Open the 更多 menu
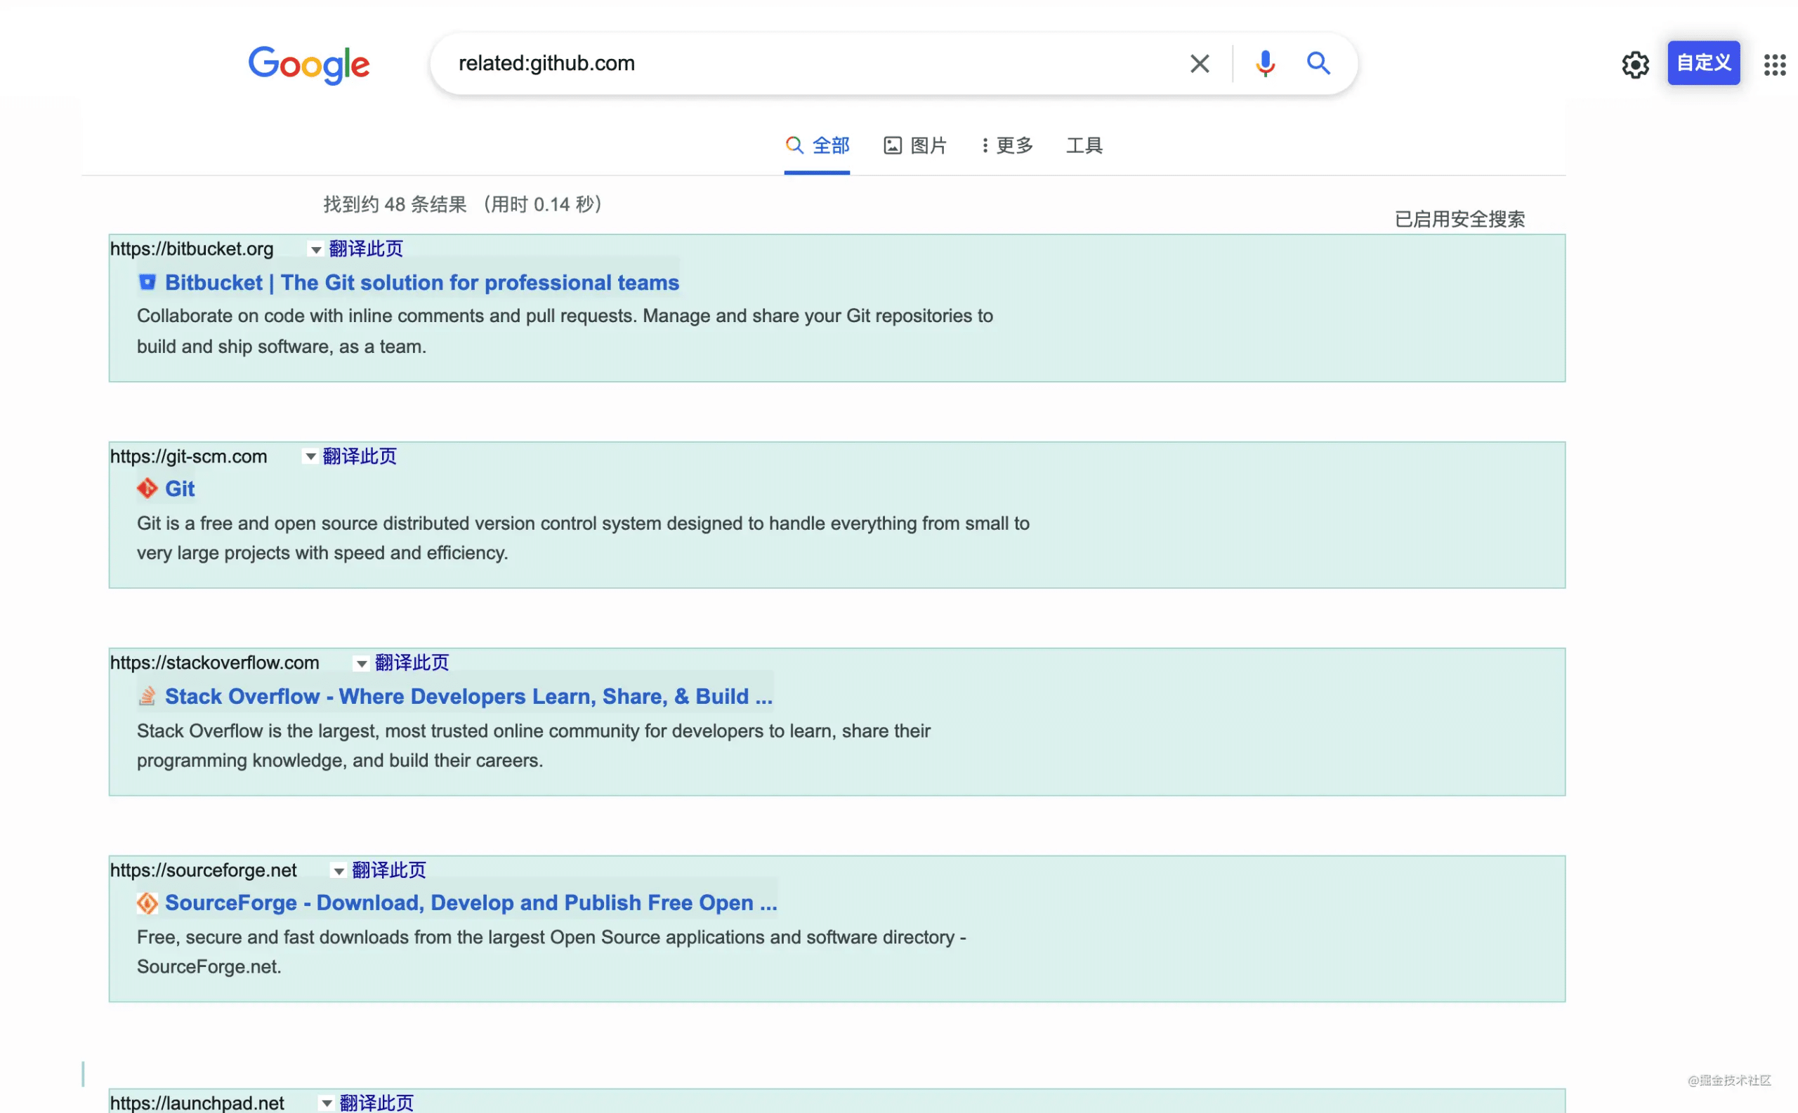 1007,146
